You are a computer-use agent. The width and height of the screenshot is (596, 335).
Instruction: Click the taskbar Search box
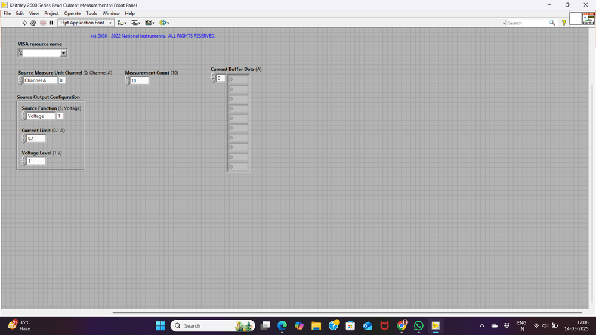212,326
